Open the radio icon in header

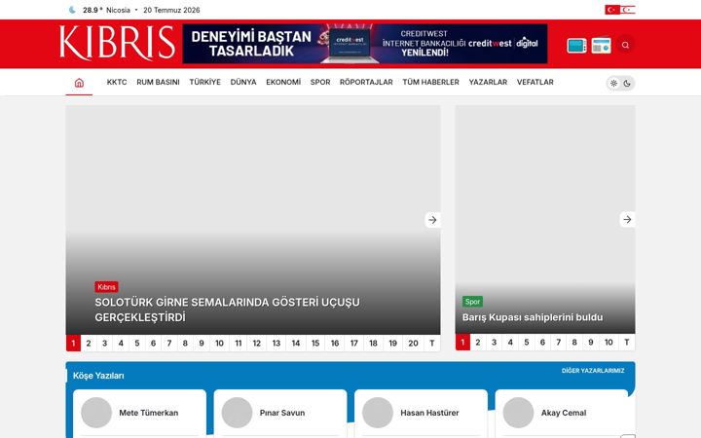[x=601, y=46]
